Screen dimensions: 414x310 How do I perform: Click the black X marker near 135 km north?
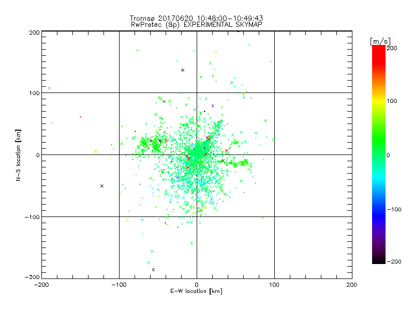coord(183,70)
